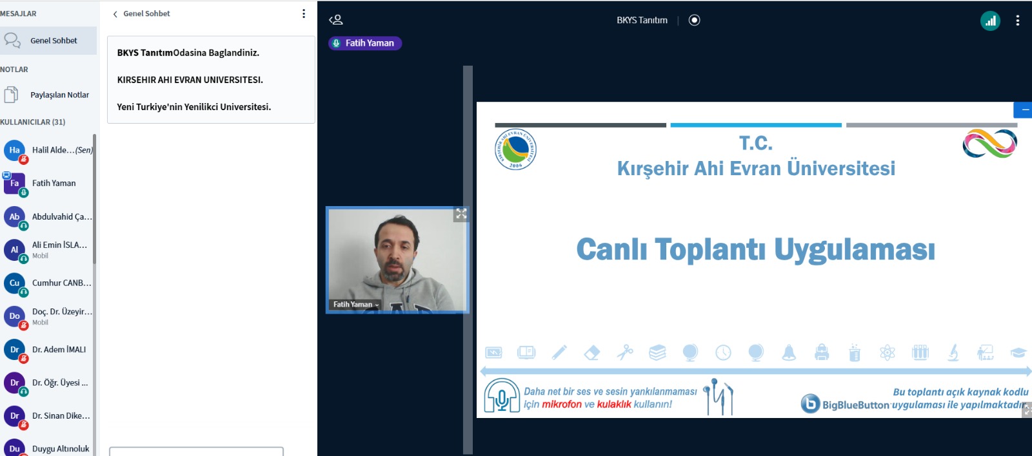The image size is (1032, 456).
Task: Click the recording indicator icon
Action: [694, 20]
